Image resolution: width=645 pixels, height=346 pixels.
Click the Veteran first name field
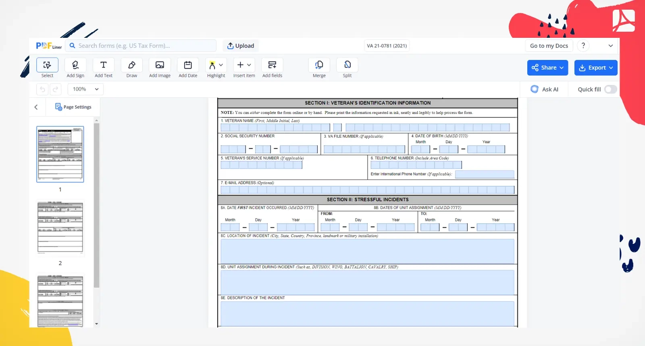pyautogui.click(x=275, y=128)
